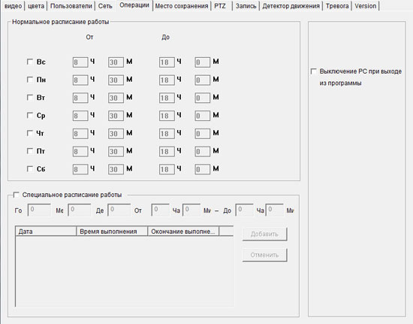Switch to the Запись tab
Screen dimensions: 413x324
coord(246,6)
